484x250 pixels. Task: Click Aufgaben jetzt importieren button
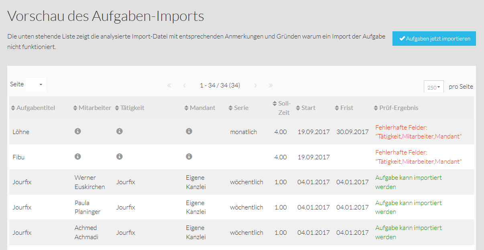pyautogui.click(x=434, y=39)
